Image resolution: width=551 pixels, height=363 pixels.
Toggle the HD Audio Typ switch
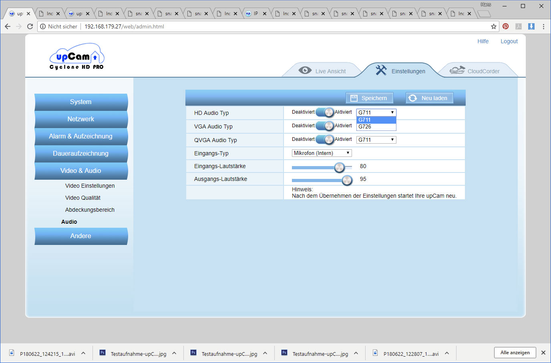point(324,112)
